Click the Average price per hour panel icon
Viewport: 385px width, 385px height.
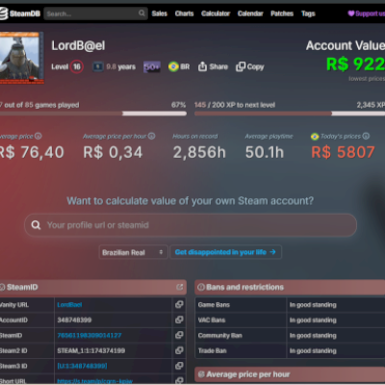pyautogui.click(x=201, y=374)
